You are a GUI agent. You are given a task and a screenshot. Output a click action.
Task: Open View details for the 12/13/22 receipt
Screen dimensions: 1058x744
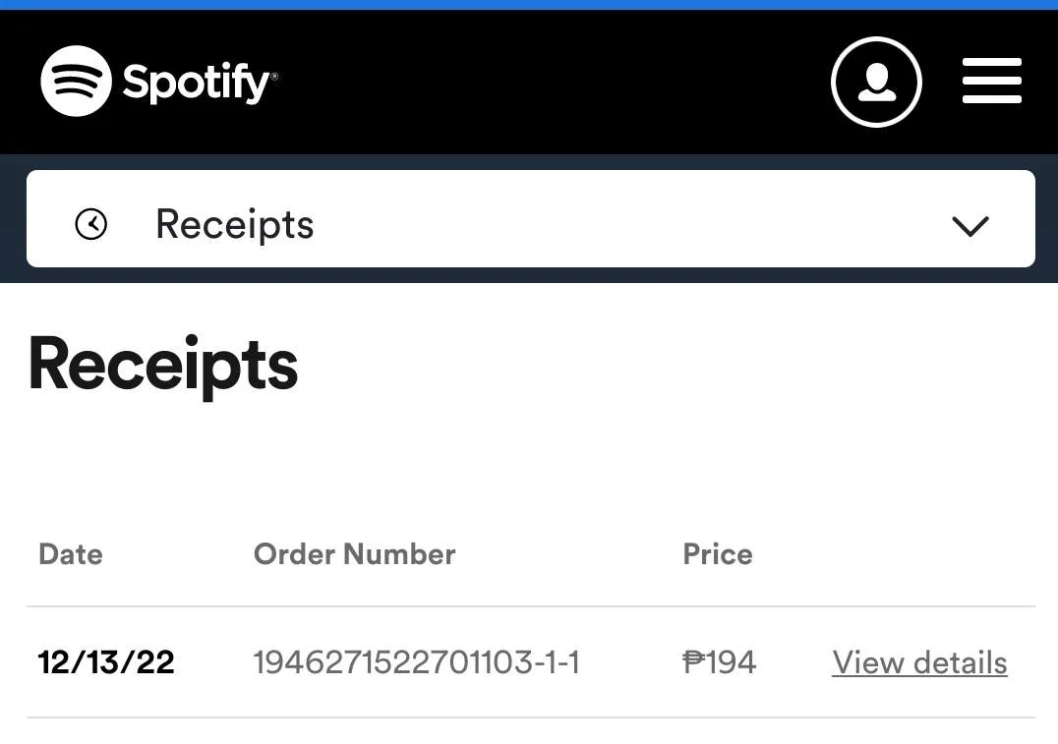pyautogui.click(x=919, y=662)
